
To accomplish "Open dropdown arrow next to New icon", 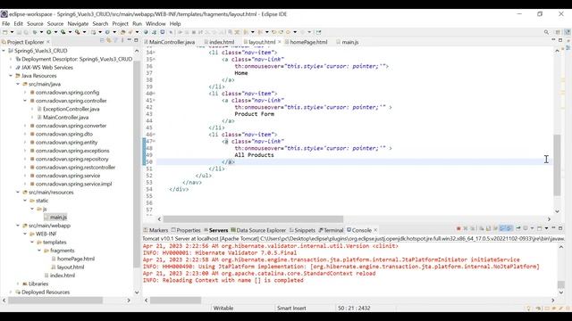I will pyautogui.click(x=12, y=32).
